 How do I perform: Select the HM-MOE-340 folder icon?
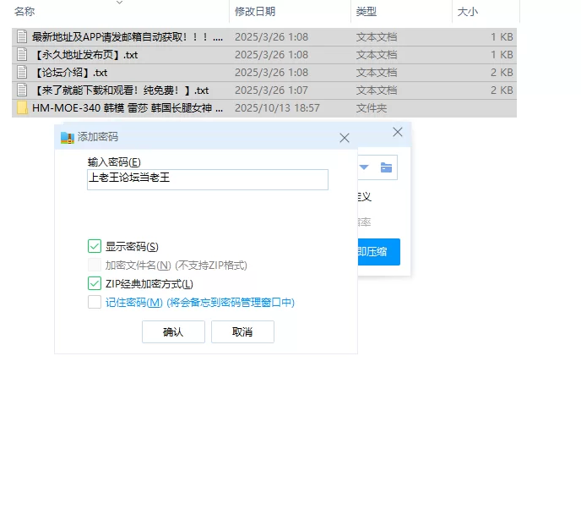tap(22, 108)
